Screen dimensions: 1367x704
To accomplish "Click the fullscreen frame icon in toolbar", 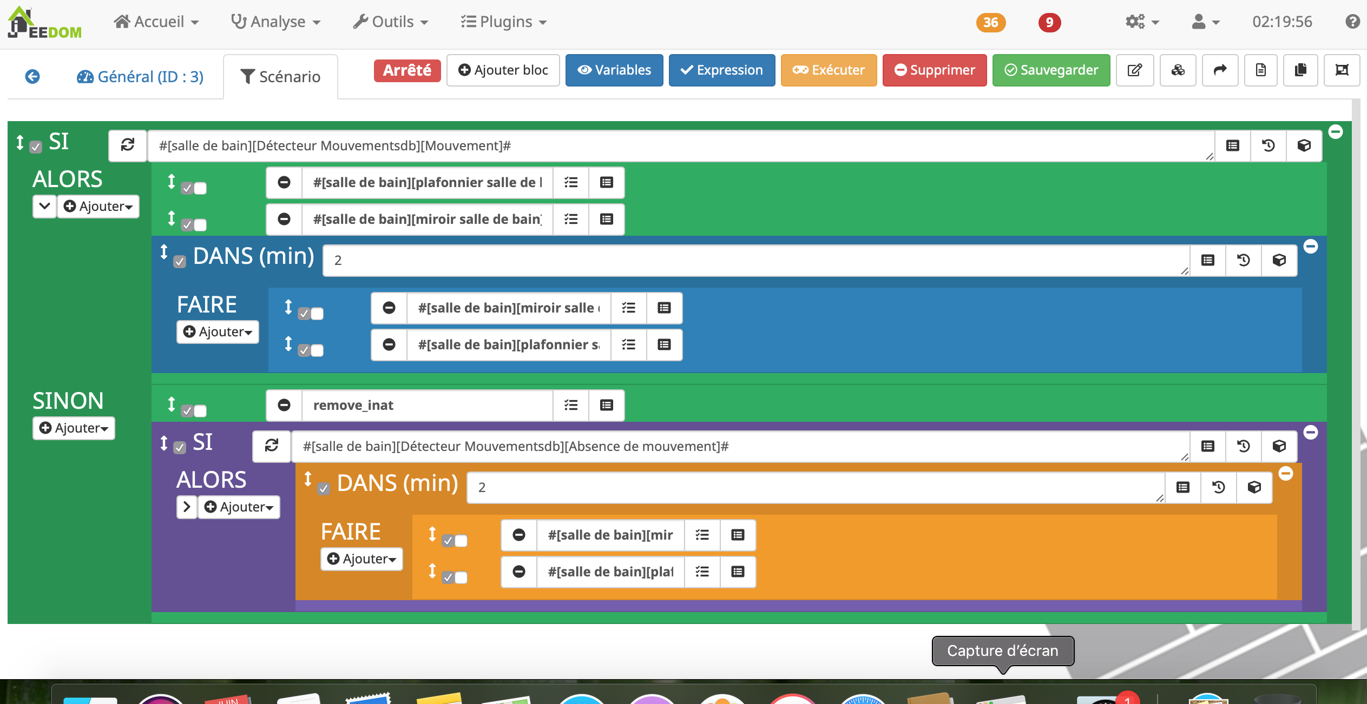I will (x=1342, y=70).
